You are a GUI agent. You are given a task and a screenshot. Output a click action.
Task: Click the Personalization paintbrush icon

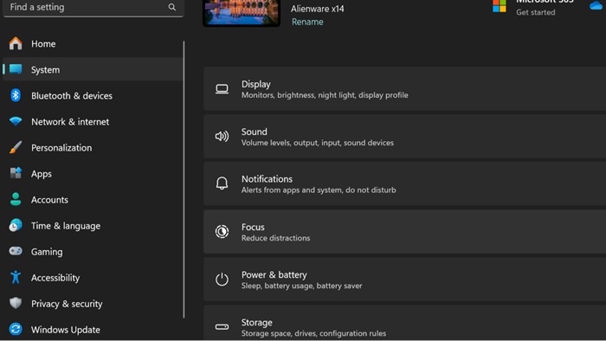tap(16, 147)
